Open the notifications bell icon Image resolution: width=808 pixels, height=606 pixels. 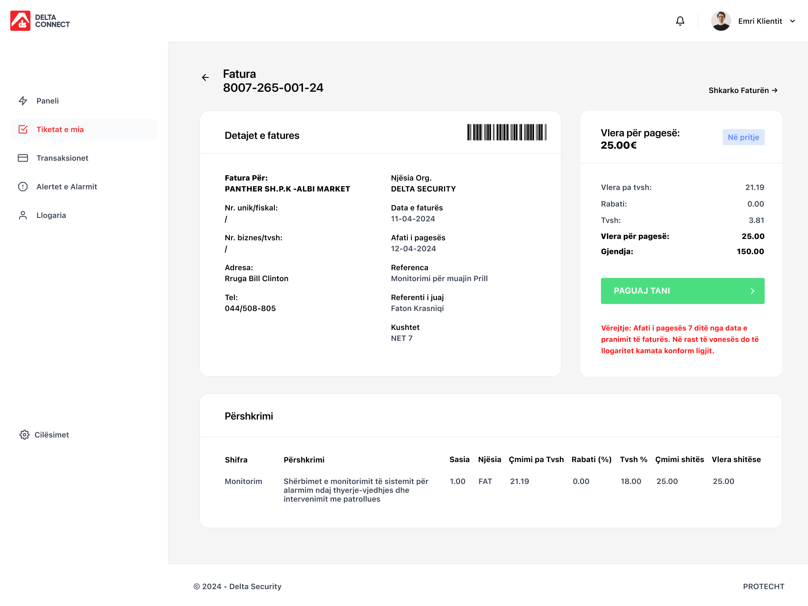pyautogui.click(x=680, y=21)
